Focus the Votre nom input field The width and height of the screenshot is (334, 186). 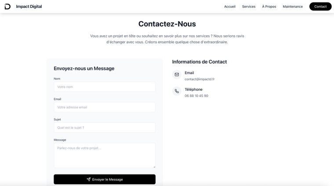pos(105,87)
